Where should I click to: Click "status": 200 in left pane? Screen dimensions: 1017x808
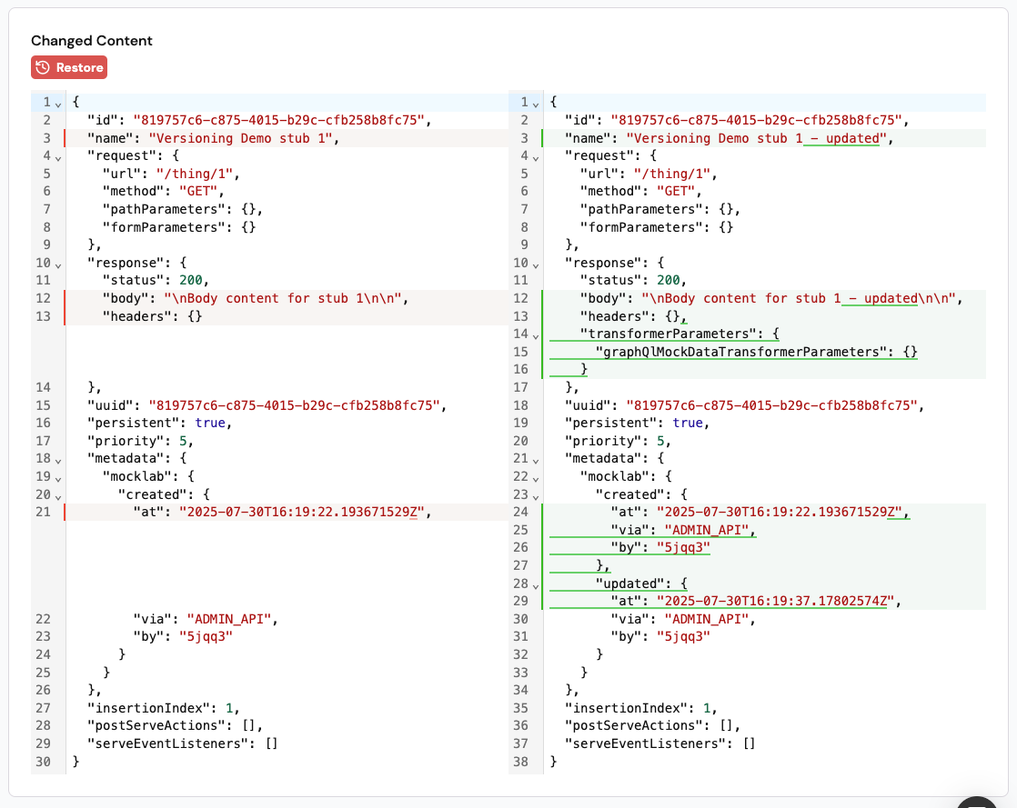point(156,280)
